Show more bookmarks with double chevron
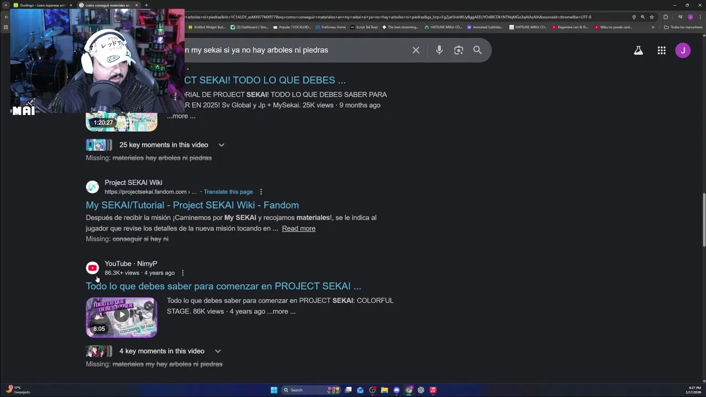The width and height of the screenshot is (706, 397). [x=653, y=27]
